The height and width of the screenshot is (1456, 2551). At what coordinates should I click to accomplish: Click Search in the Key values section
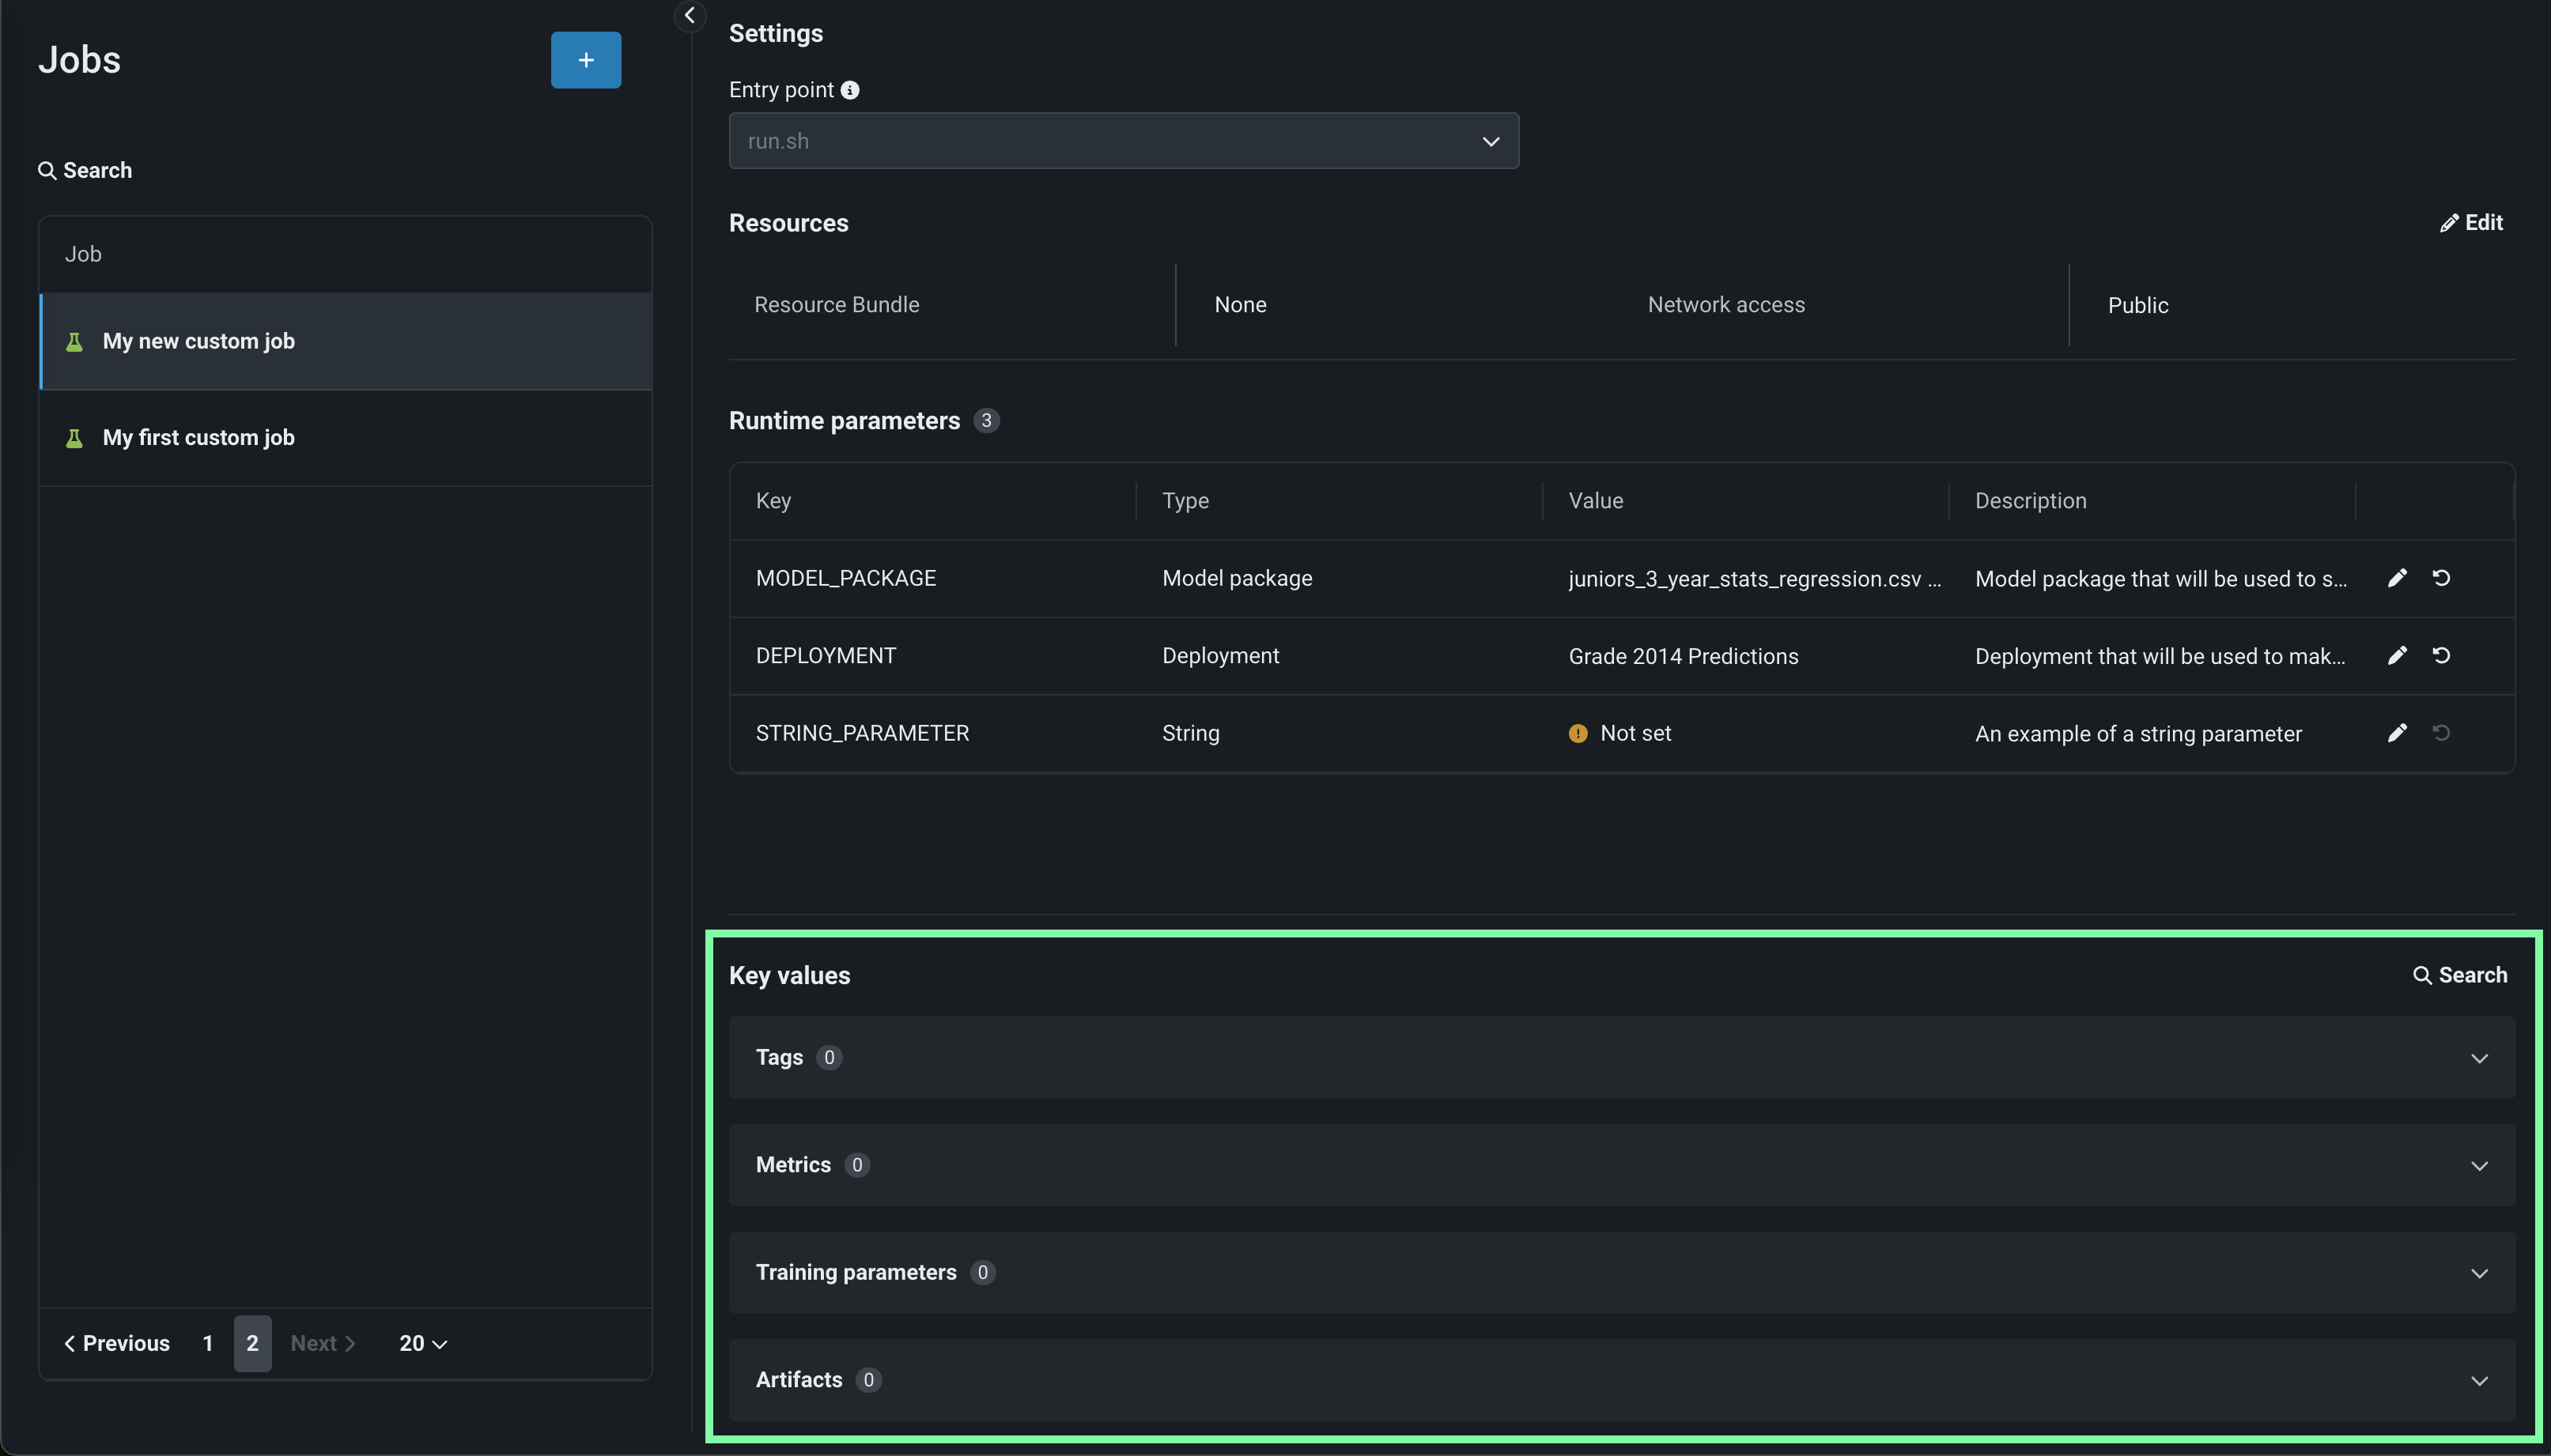tap(2460, 975)
